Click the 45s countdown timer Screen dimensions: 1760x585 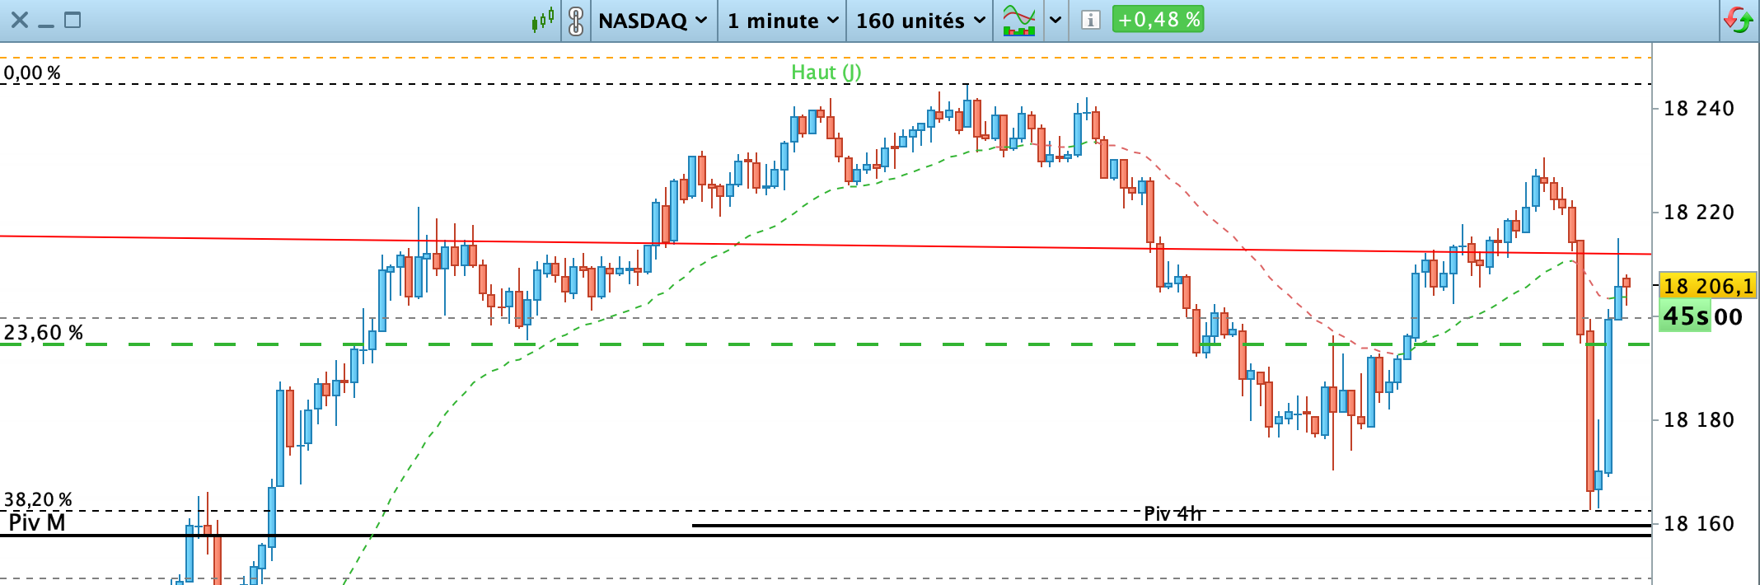point(1685,316)
